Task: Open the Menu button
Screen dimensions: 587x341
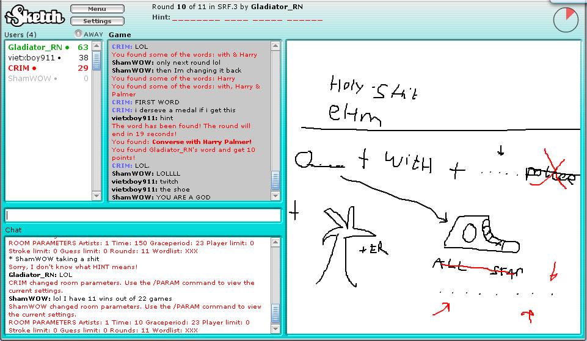Action: pos(97,9)
